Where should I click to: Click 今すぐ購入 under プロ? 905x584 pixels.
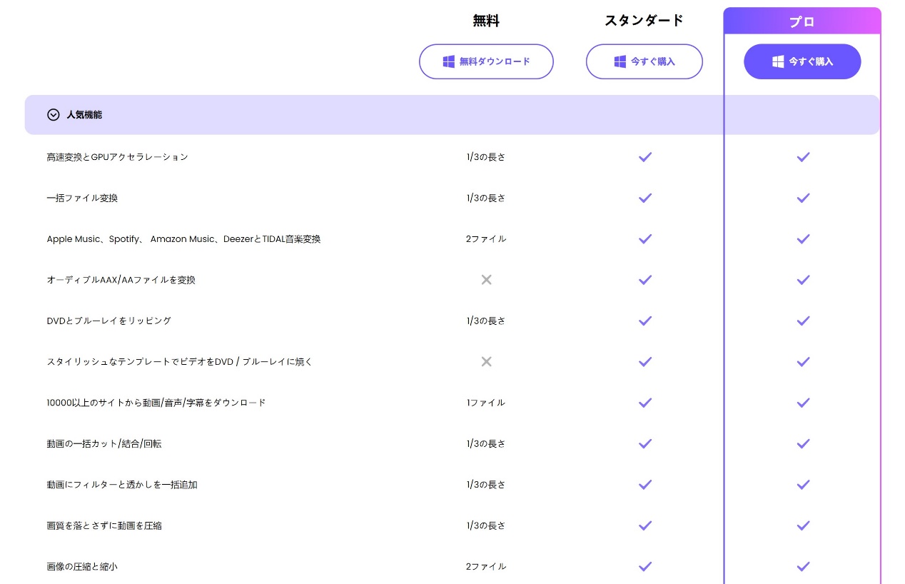pyautogui.click(x=802, y=61)
